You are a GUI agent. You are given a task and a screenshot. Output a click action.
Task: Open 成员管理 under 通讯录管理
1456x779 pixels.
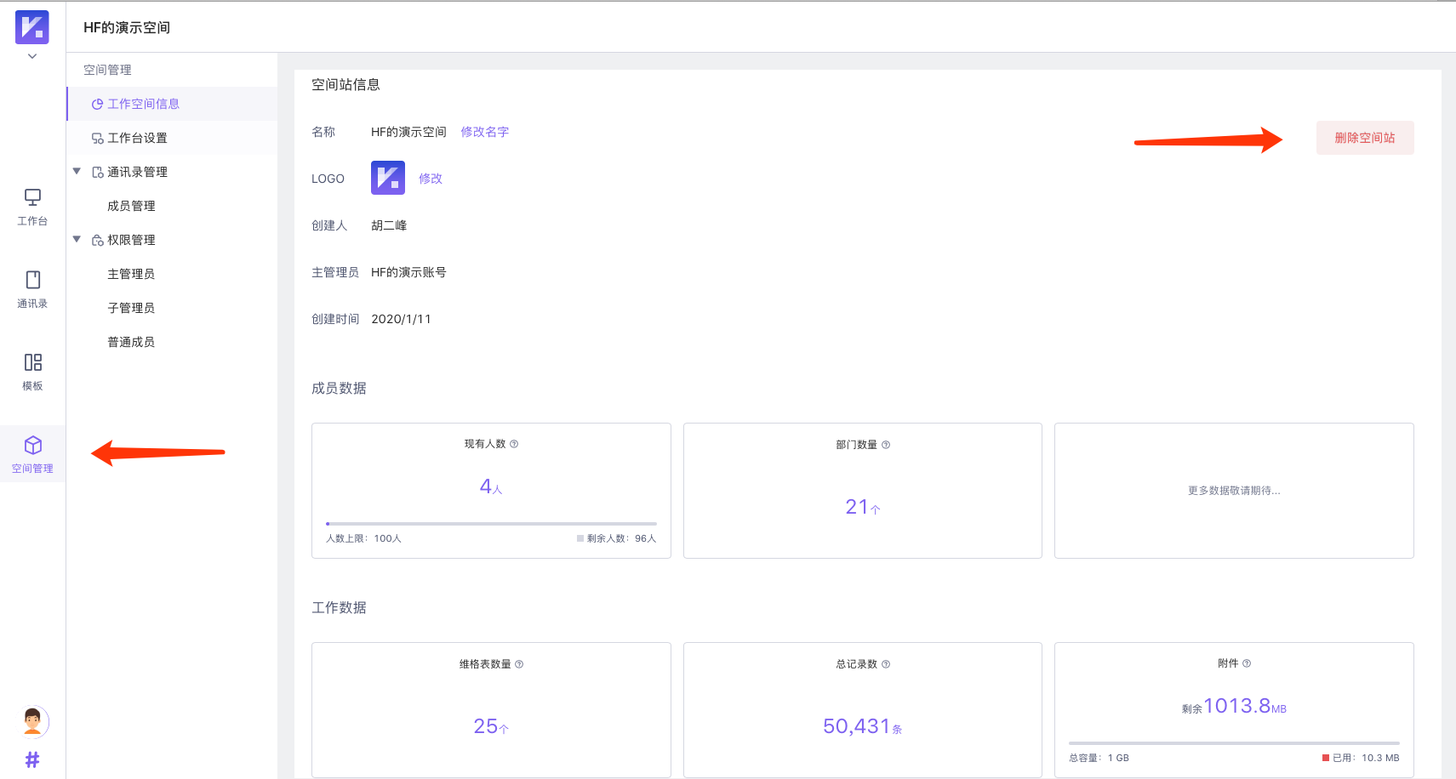[131, 206]
